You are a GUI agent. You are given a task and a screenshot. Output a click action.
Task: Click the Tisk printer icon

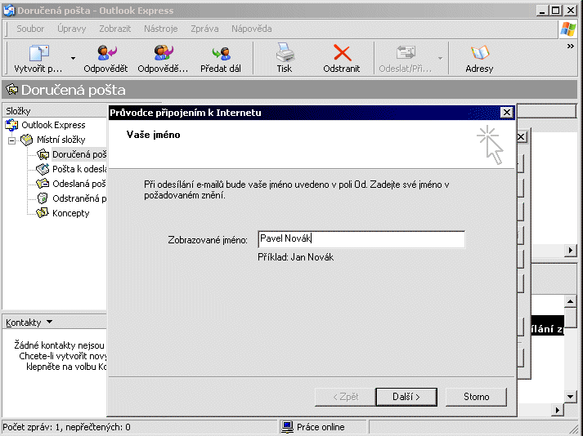(x=285, y=52)
